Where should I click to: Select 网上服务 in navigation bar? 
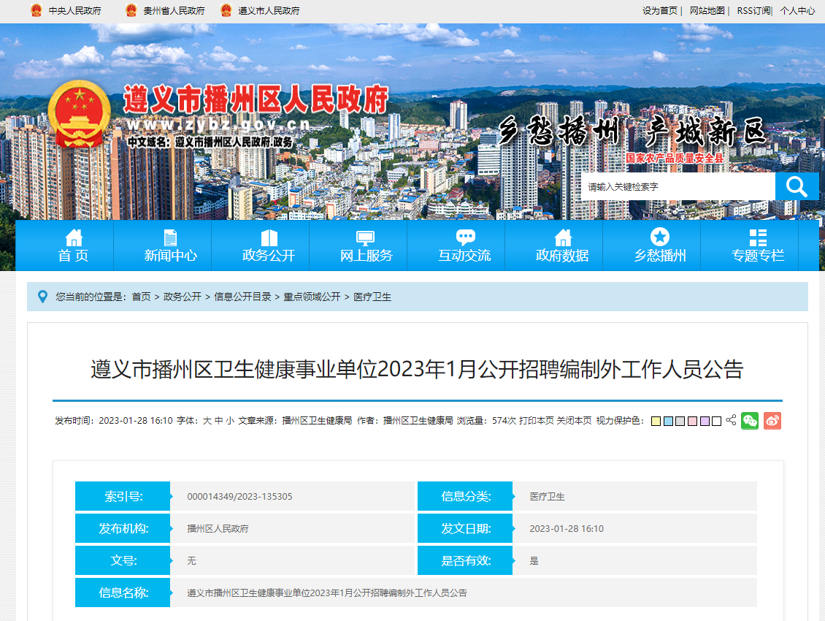tap(366, 255)
